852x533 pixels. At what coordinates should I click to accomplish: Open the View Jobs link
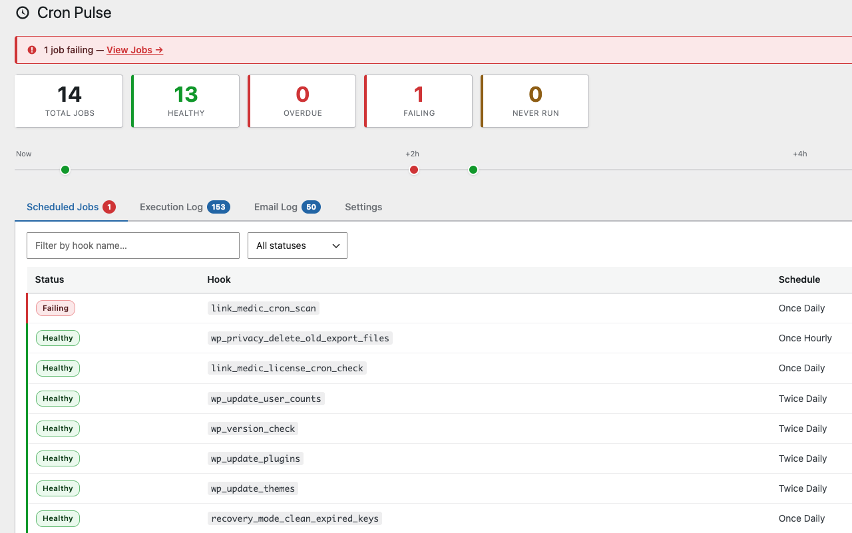coord(134,50)
